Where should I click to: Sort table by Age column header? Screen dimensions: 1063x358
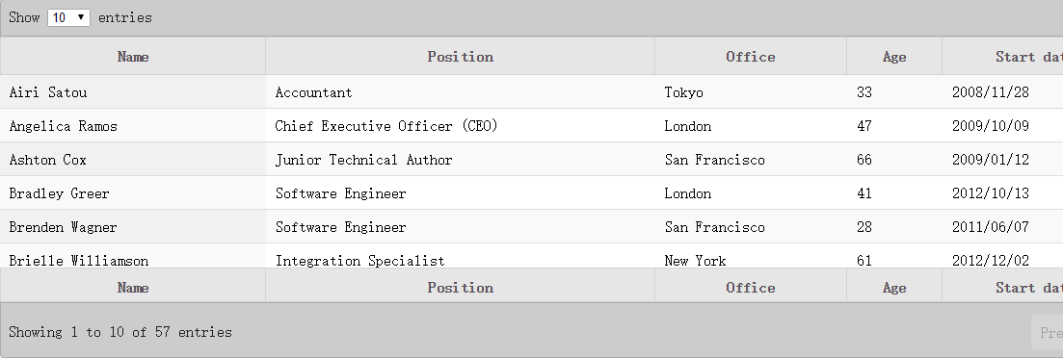tap(894, 56)
